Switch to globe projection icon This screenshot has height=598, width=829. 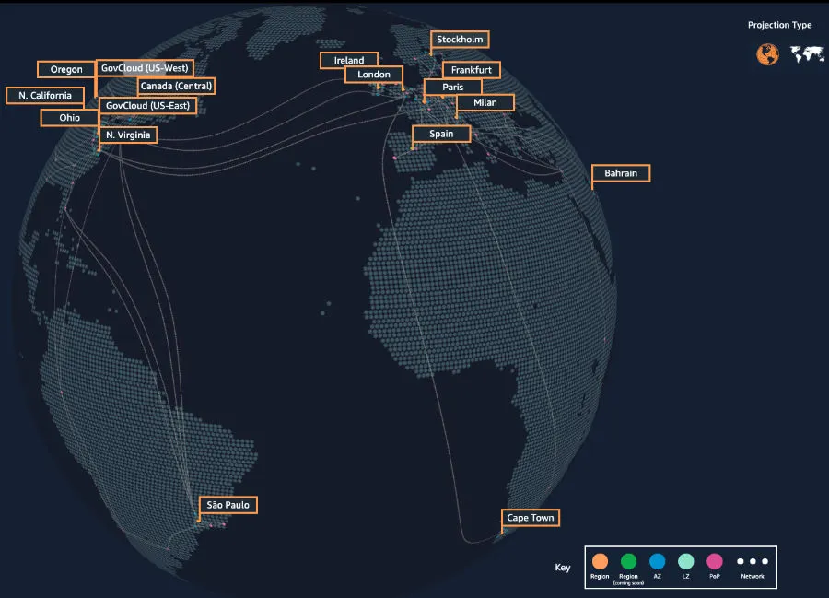(x=767, y=54)
